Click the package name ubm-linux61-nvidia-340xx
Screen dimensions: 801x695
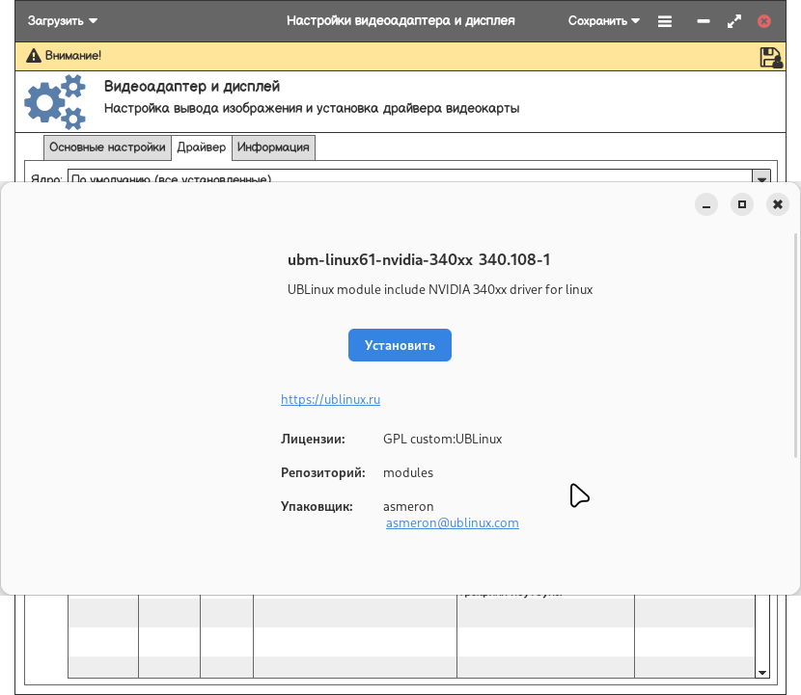click(380, 259)
